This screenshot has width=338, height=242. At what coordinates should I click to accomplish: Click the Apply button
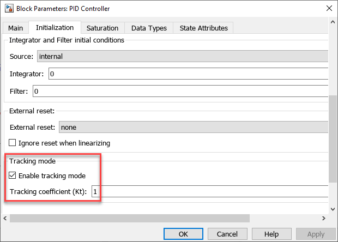click(316, 234)
